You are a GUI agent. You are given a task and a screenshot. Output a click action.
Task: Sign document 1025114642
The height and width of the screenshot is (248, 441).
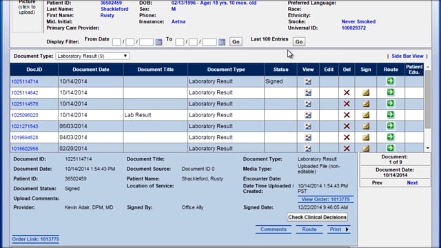pos(366,92)
